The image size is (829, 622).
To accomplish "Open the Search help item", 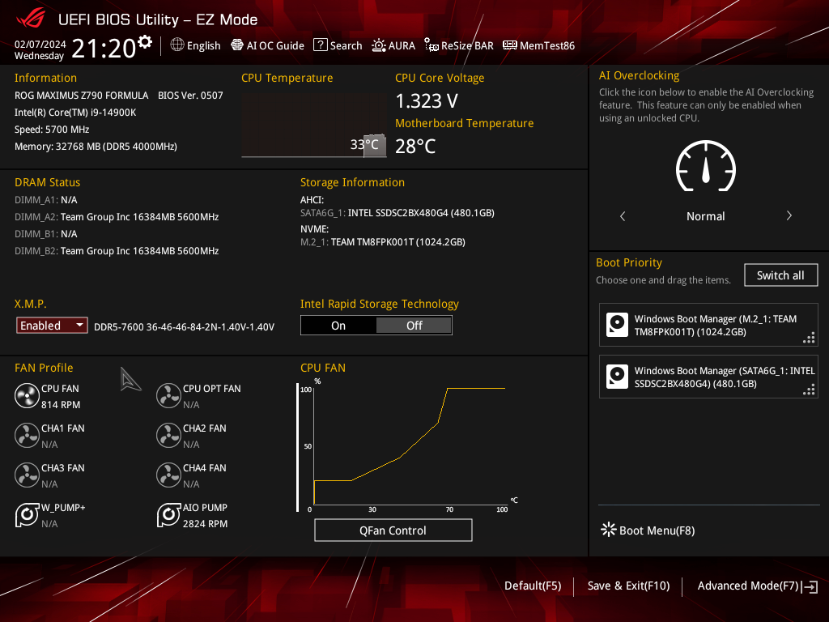I will coord(338,45).
